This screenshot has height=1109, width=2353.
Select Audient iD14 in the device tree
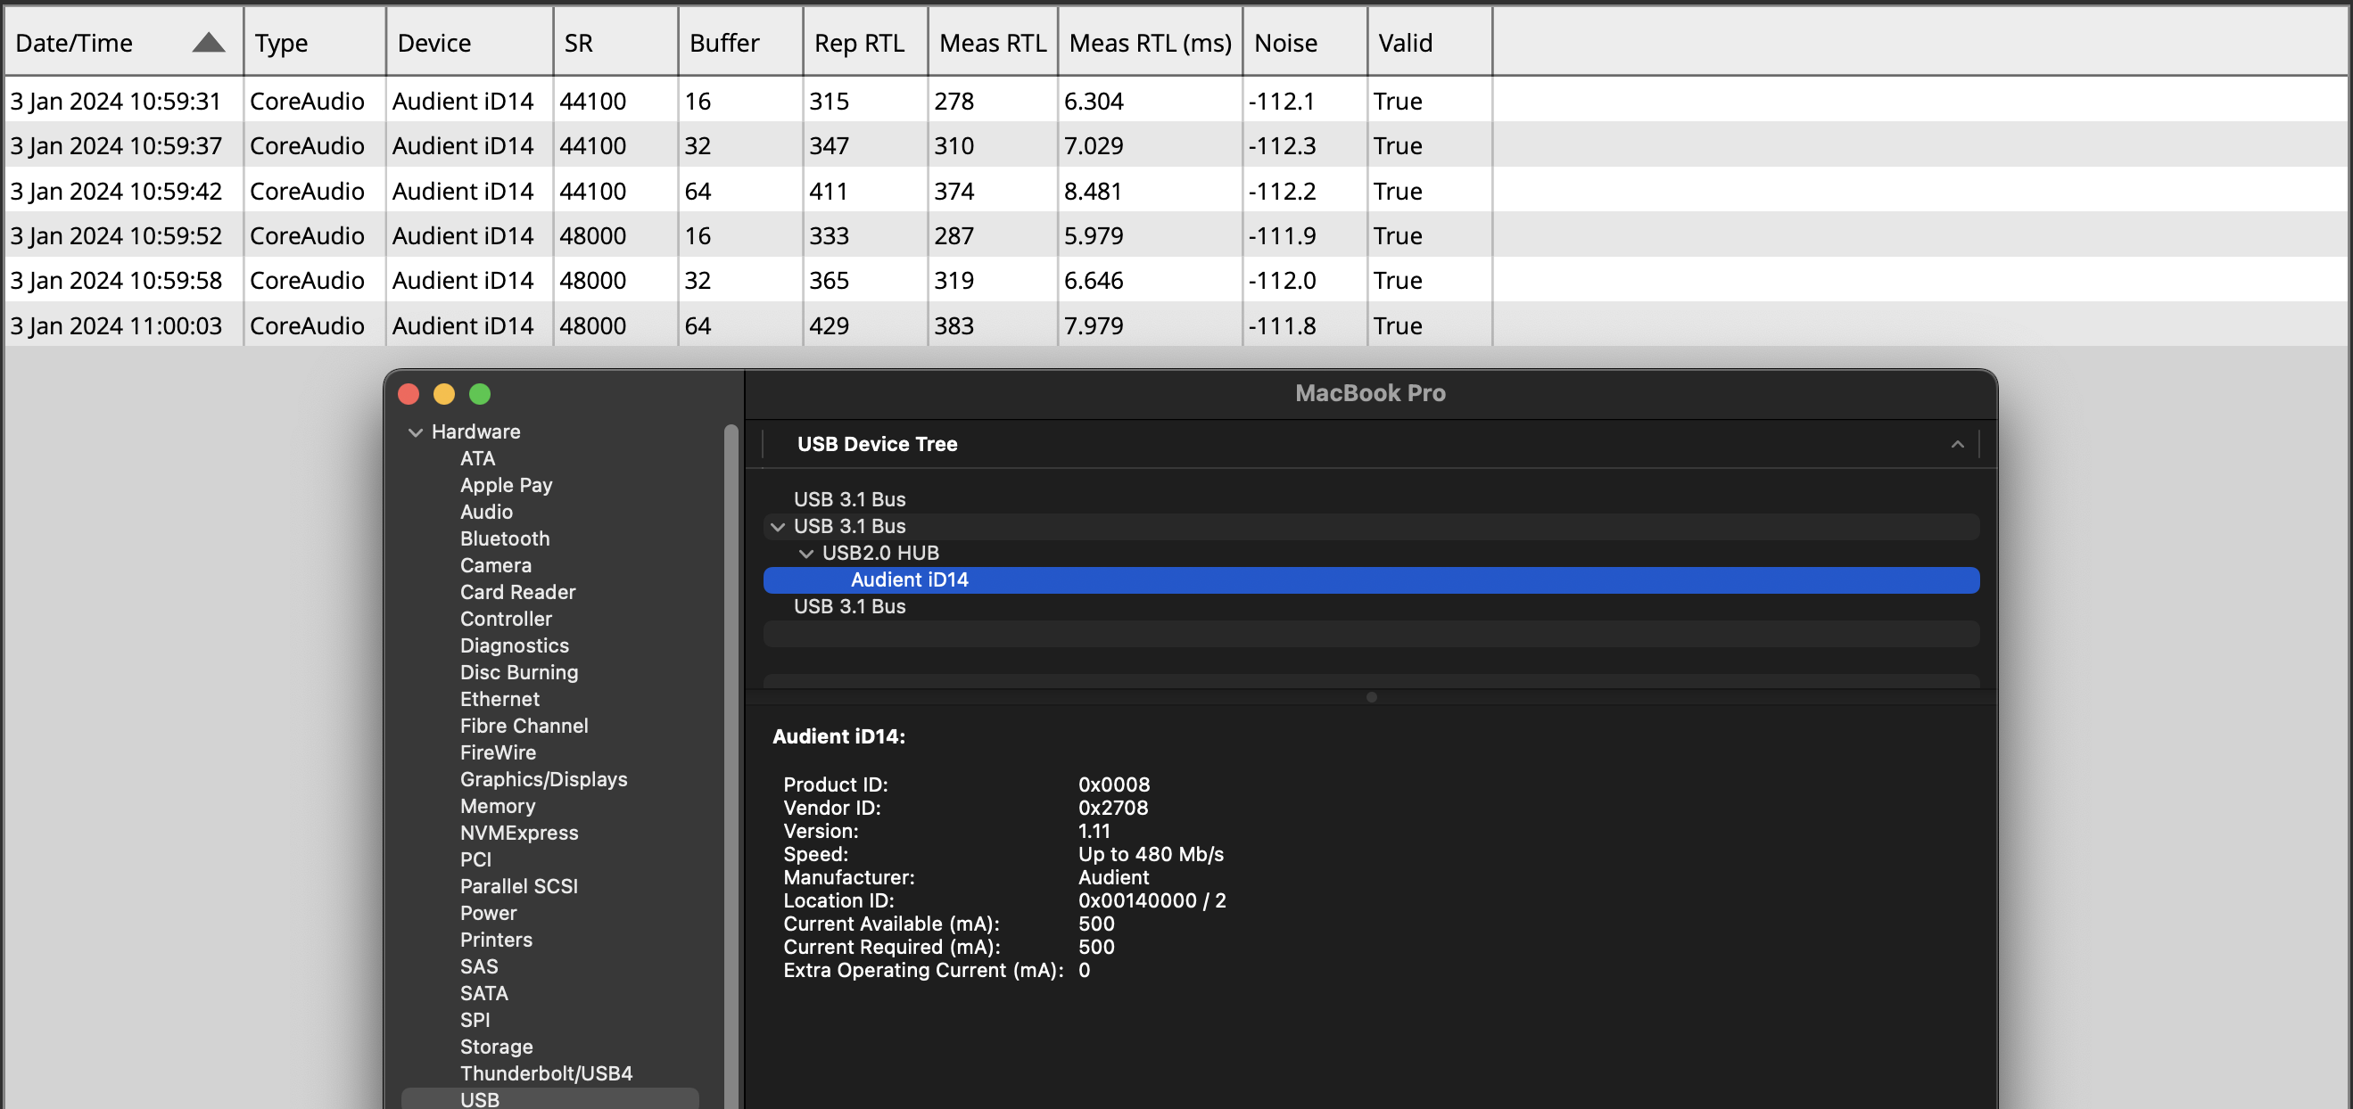(x=909, y=579)
